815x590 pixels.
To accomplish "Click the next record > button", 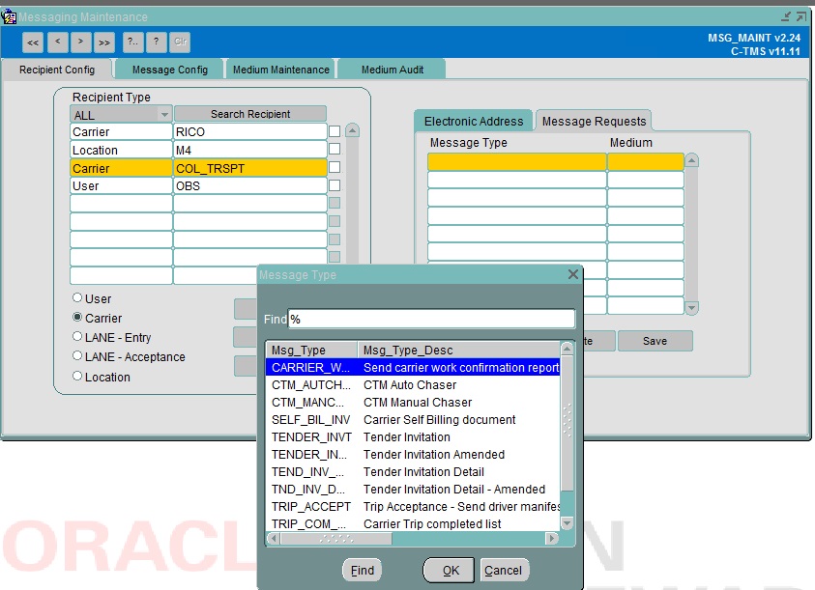I will coord(80,42).
